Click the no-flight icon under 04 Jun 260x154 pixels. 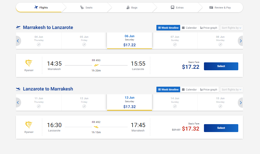click(x=39, y=45)
